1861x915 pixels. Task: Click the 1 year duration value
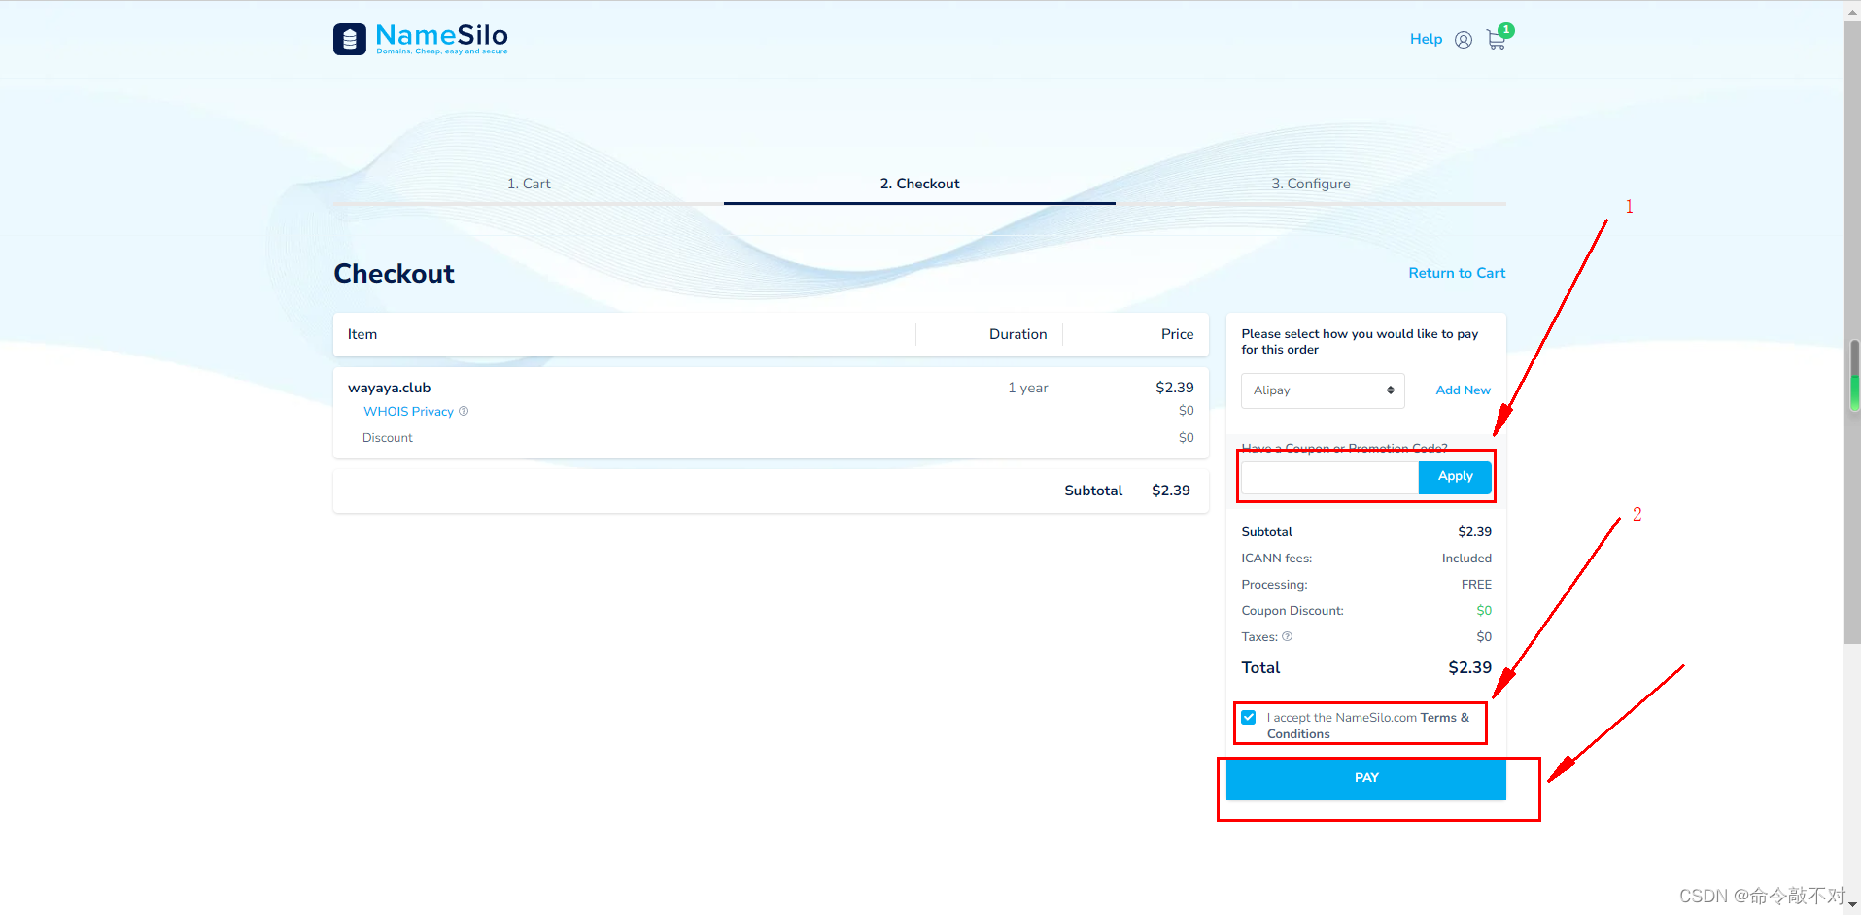pos(1027,388)
